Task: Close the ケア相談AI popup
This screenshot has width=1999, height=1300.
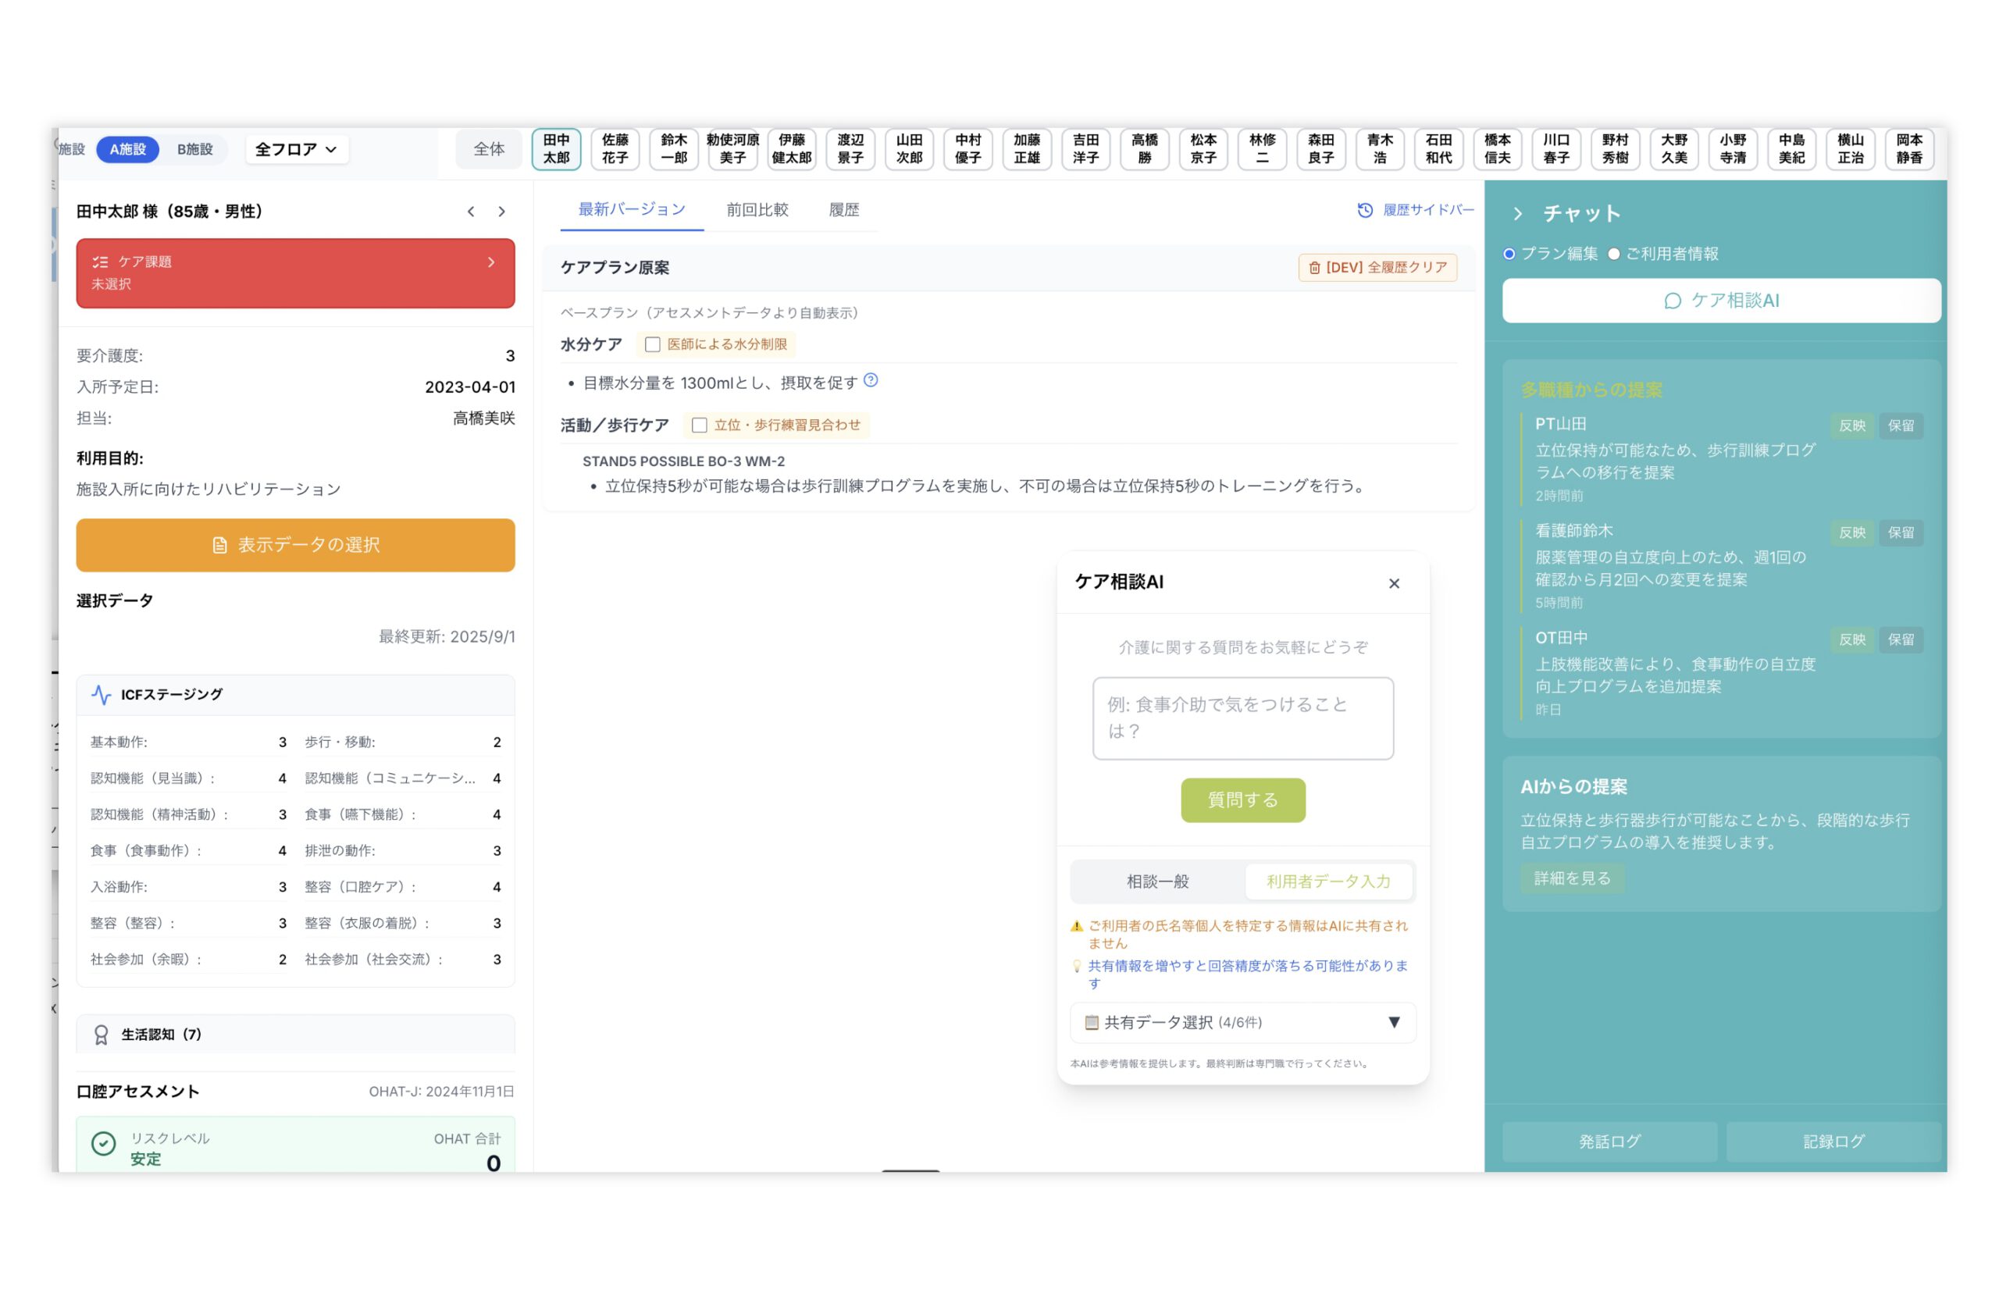Action: click(x=1395, y=584)
